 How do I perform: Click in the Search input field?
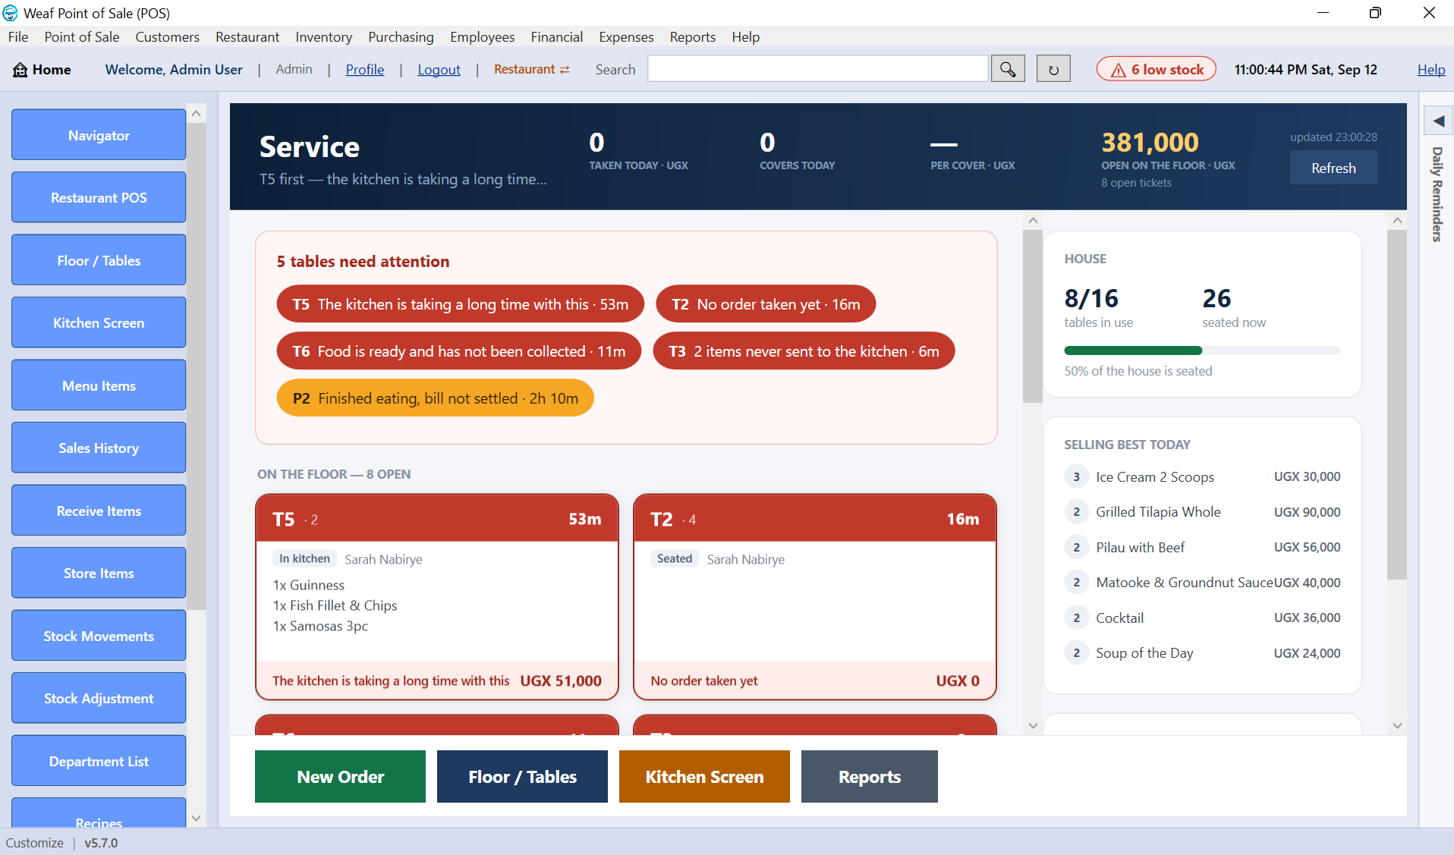(x=817, y=69)
